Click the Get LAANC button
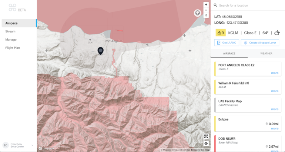285x152 pixels. pyautogui.click(x=227, y=43)
